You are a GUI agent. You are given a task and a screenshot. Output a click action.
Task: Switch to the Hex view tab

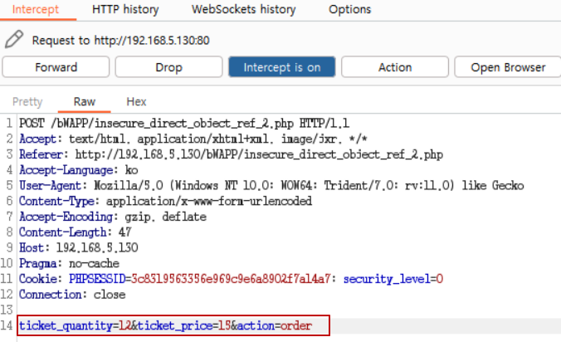pos(136,102)
